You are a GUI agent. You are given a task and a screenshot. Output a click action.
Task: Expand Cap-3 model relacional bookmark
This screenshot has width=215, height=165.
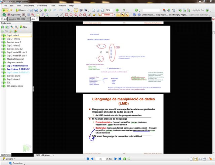tap(2, 66)
